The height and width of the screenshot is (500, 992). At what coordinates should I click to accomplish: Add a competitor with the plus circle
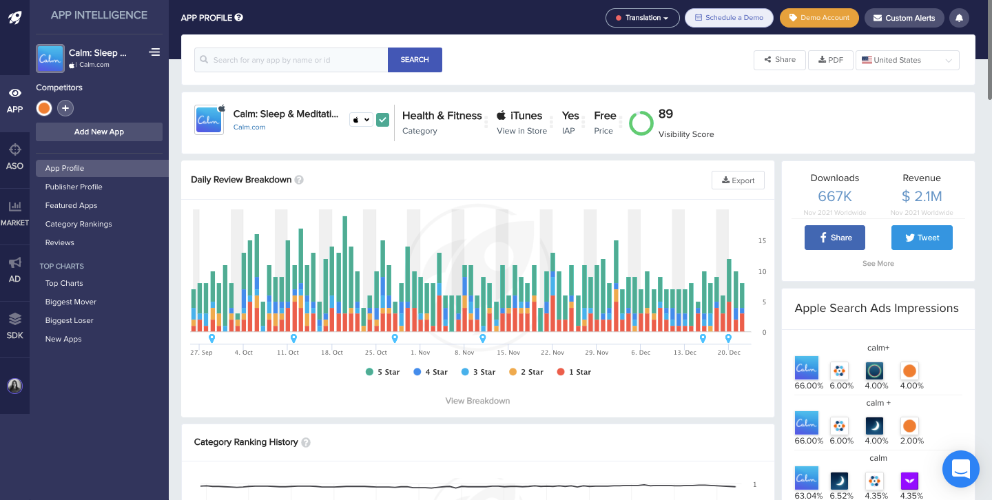click(65, 108)
